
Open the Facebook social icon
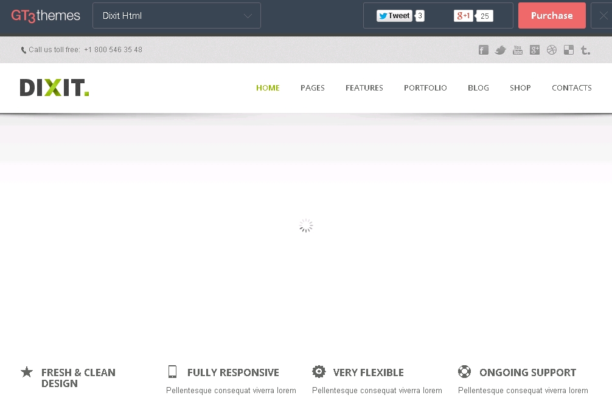coord(484,50)
